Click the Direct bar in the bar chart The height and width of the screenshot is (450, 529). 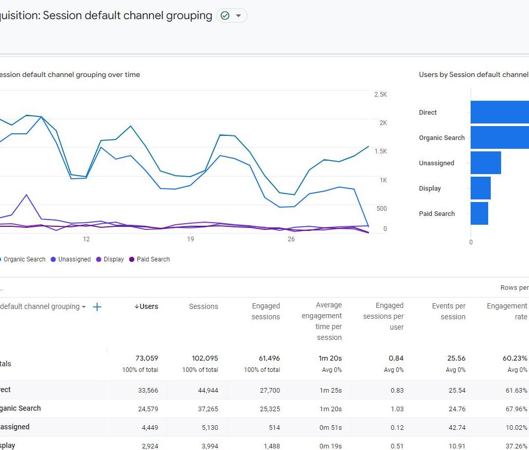(499, 112)
